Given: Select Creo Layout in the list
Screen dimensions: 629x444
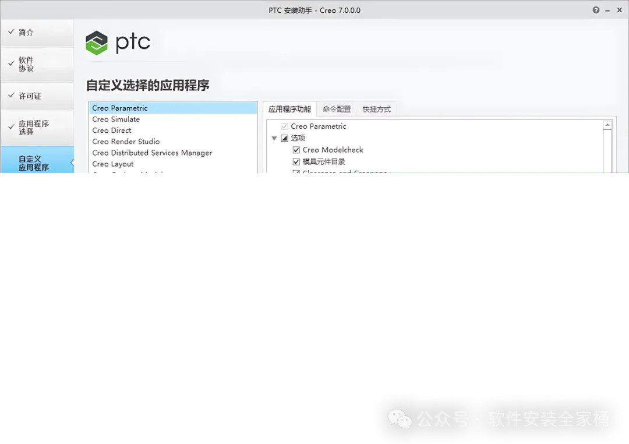Looking at the screenshot, I should point(172,164).
